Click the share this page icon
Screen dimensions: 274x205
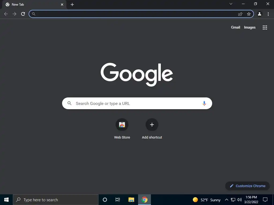240,14
